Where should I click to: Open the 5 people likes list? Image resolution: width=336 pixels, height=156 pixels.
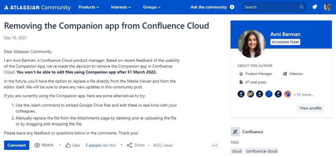pyautogui.click(x=93, y=145)
